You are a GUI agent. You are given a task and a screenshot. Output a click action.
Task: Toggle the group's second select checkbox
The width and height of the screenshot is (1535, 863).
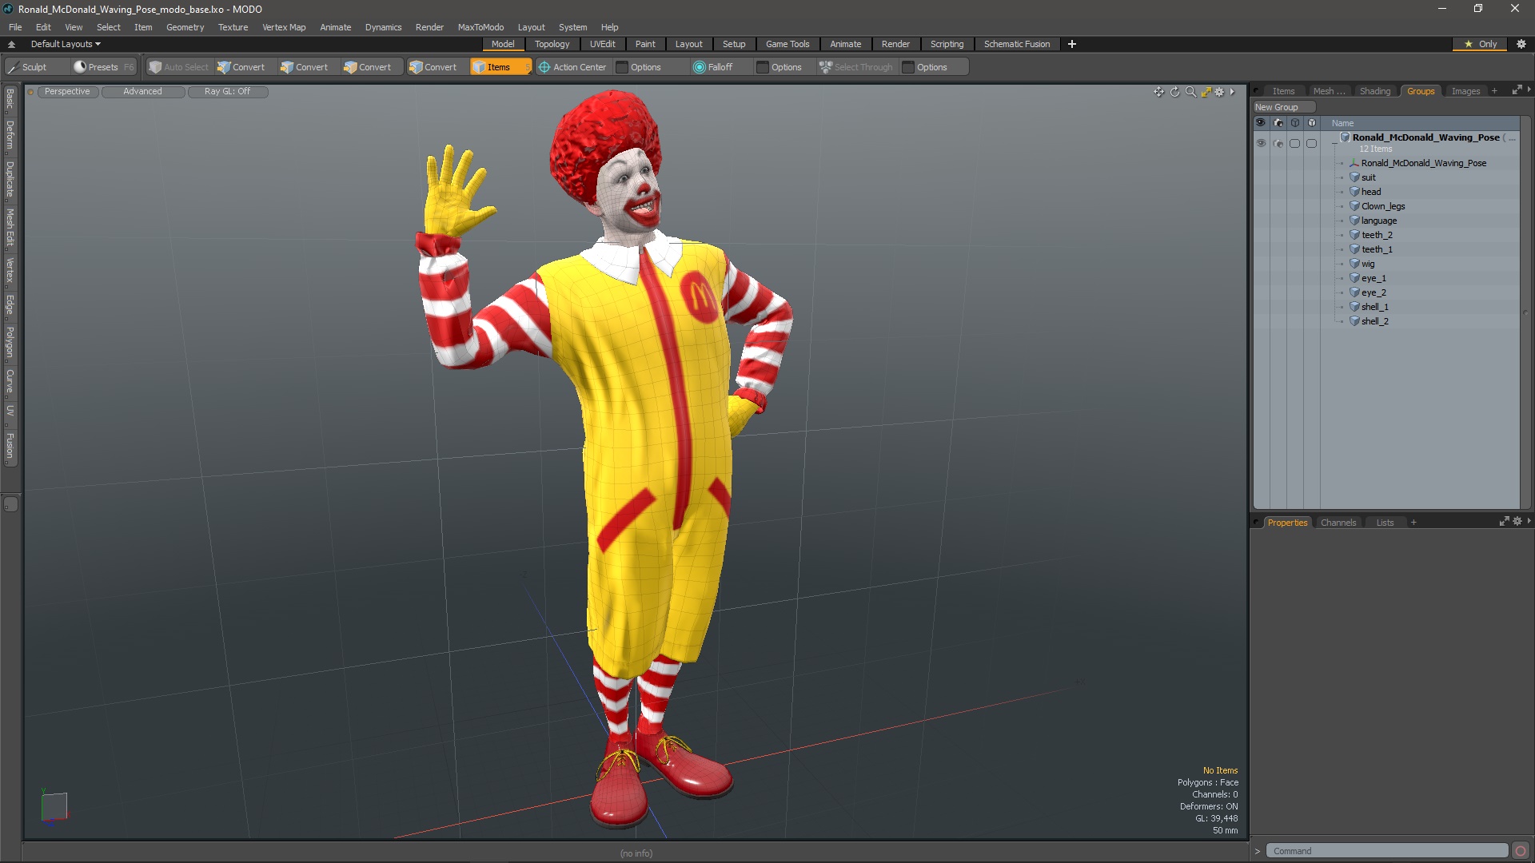click(1311, 143)
